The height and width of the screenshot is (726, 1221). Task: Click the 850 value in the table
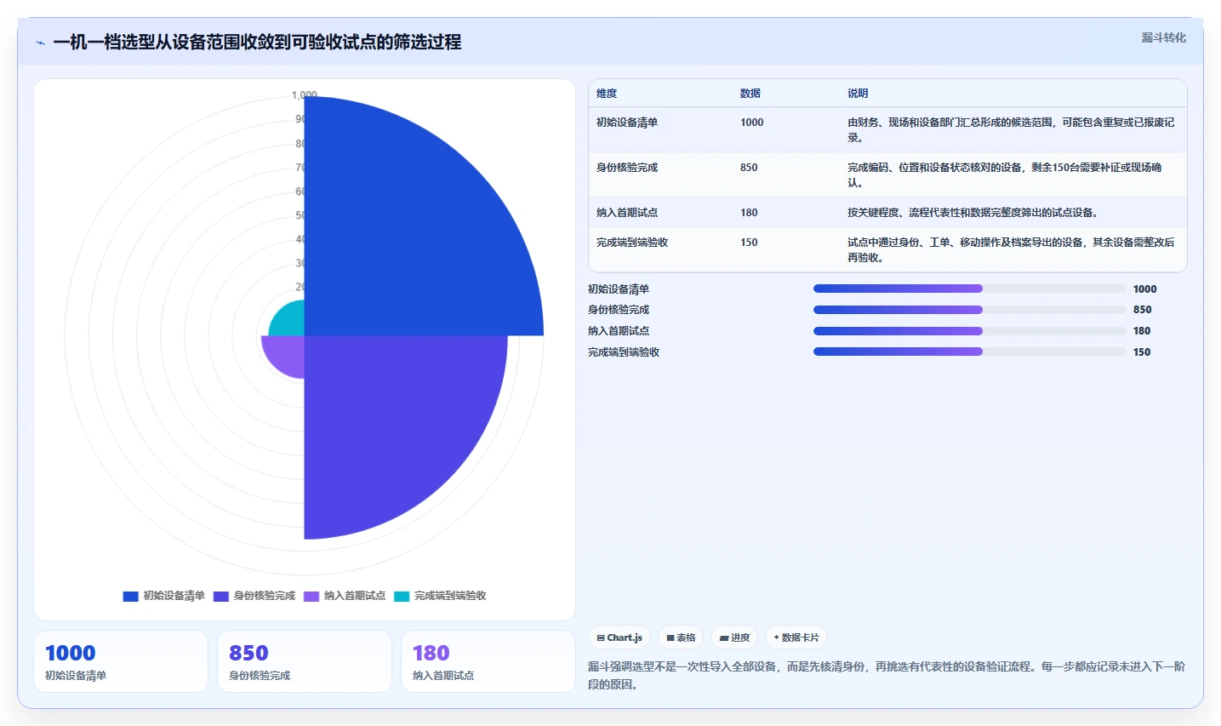(749, 168)
